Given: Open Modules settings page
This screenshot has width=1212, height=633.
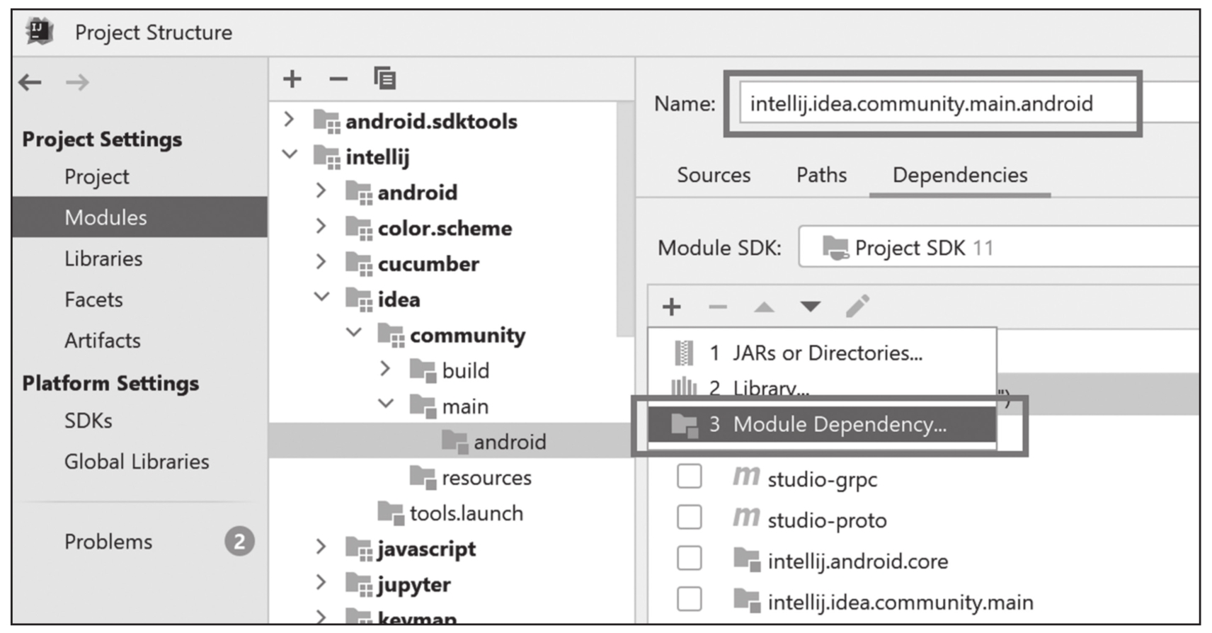Looking at the screenshot, I should (x=139, y=217).
